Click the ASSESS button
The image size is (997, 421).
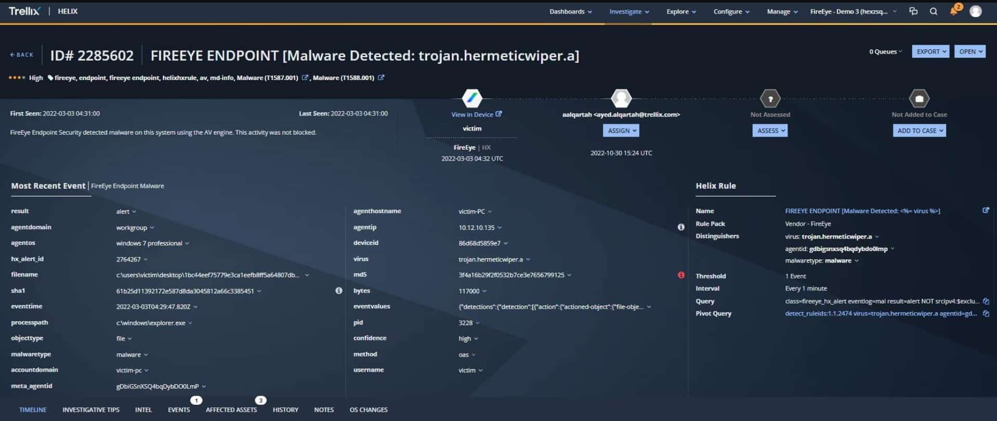[x=770, y=130]
